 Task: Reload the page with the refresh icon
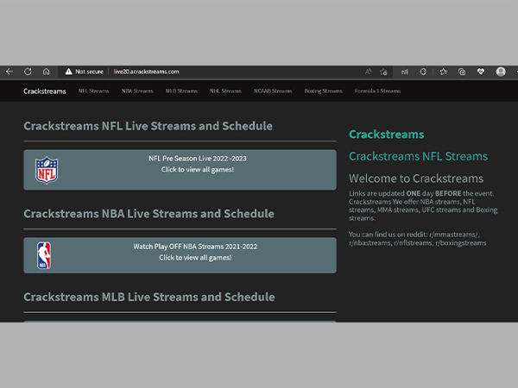[x=28, y=72]
